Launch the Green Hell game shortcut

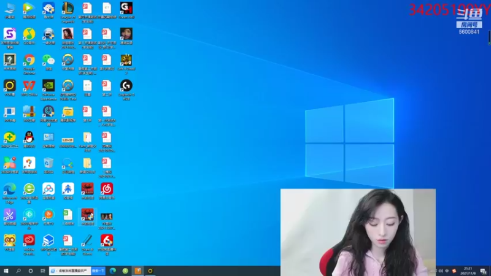point(126,10)
